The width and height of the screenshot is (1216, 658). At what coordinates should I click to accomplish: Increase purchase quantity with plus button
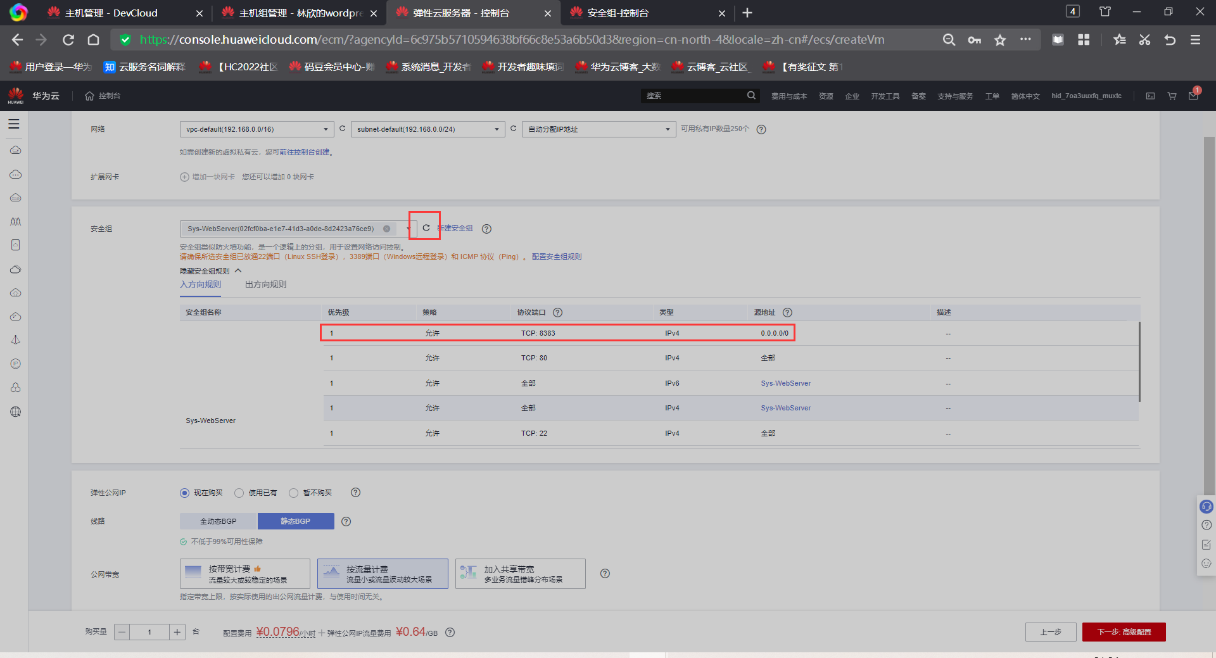(177, 632)
